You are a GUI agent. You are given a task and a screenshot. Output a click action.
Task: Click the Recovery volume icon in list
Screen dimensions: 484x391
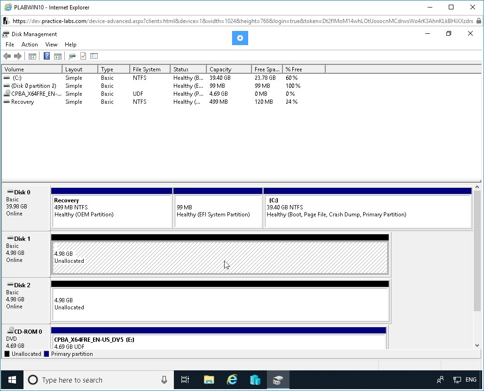click(7, 102)
